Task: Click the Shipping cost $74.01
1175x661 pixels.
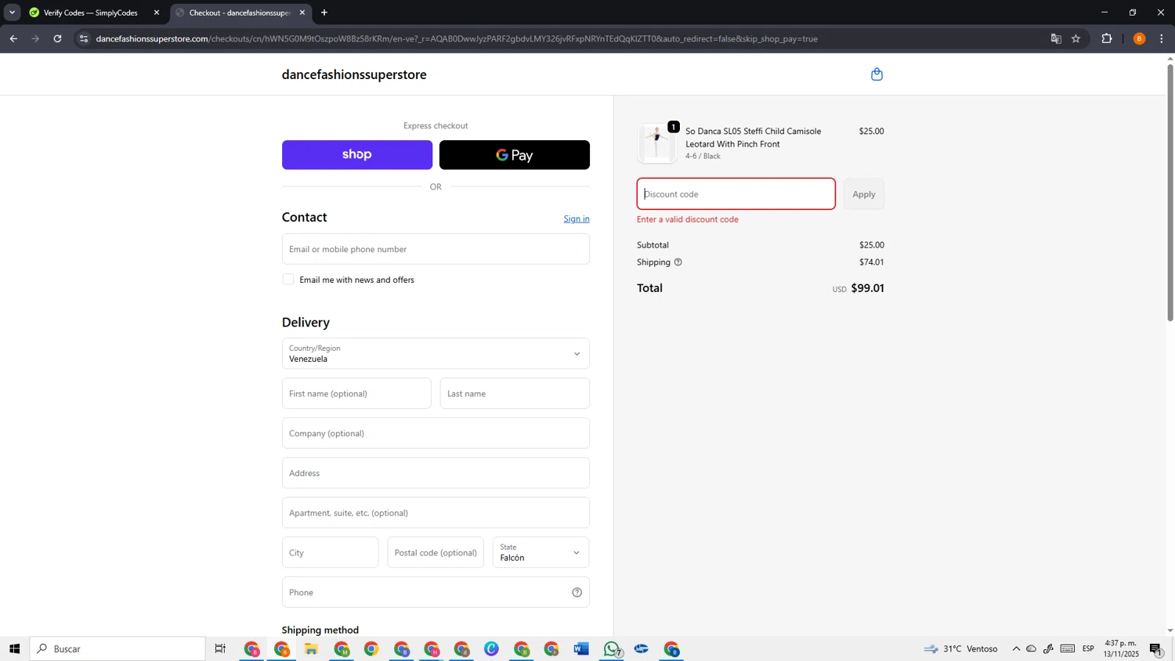Action: pyautogui.click(x=871, y=262)
